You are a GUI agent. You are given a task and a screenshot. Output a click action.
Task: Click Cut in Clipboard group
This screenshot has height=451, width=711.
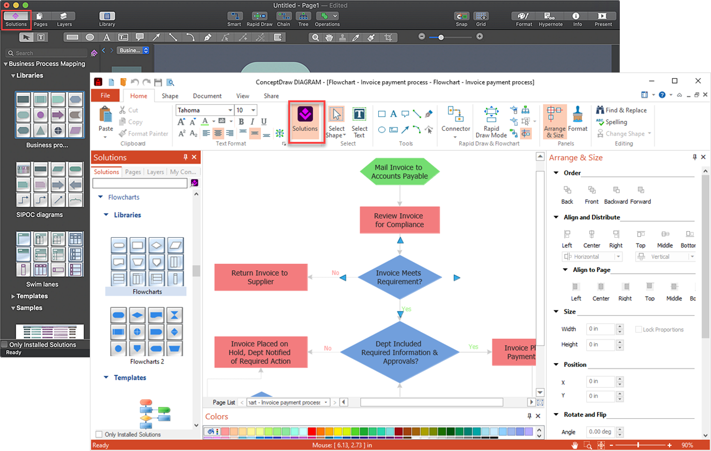pyautogui.click(x=129, y=110)
